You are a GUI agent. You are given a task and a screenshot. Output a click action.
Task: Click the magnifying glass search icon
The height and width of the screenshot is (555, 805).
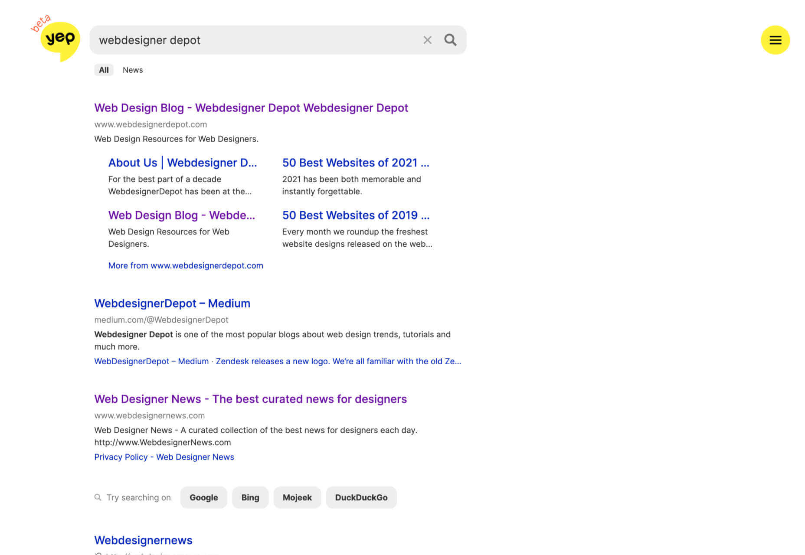[450, 40]
